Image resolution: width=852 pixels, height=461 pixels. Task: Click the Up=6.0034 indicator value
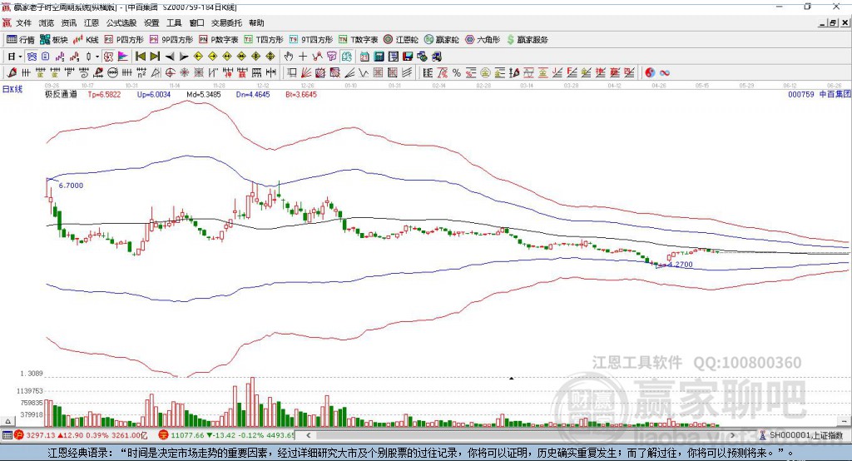154,94
